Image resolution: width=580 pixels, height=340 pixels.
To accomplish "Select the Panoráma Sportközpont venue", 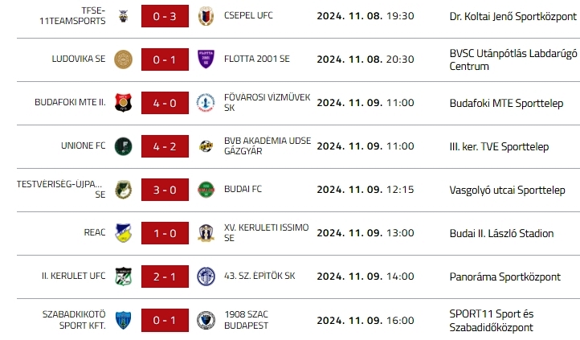I will [x=504, y=277].
